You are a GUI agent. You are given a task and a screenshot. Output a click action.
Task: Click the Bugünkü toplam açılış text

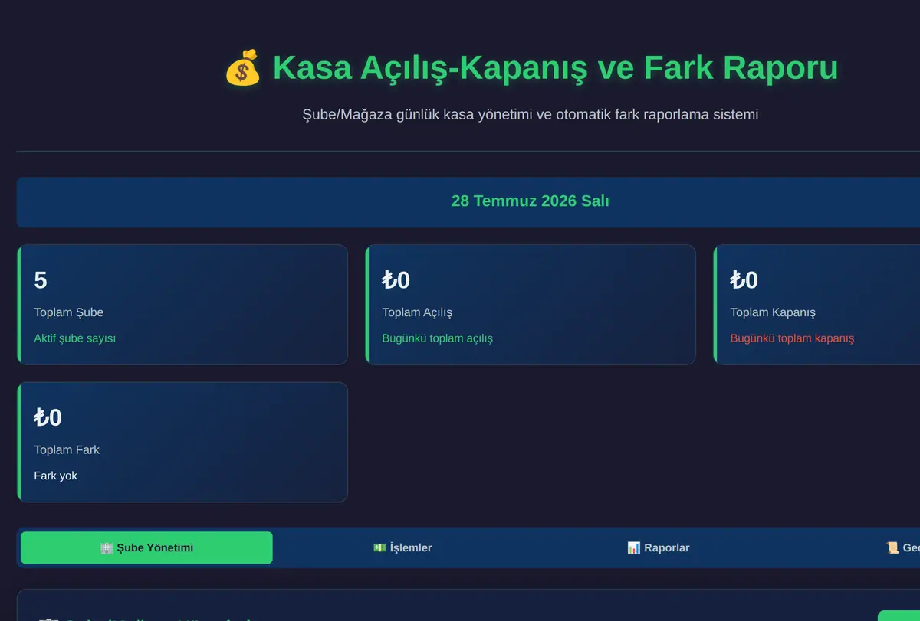click(438, 338)
